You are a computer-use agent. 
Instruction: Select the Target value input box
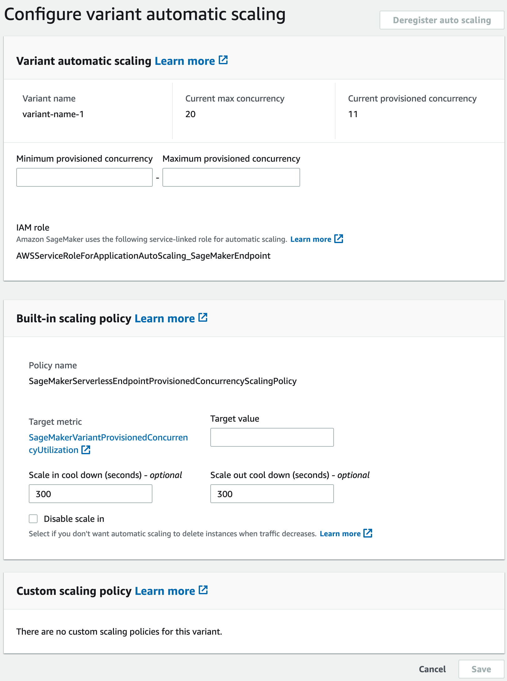point(272,437)
